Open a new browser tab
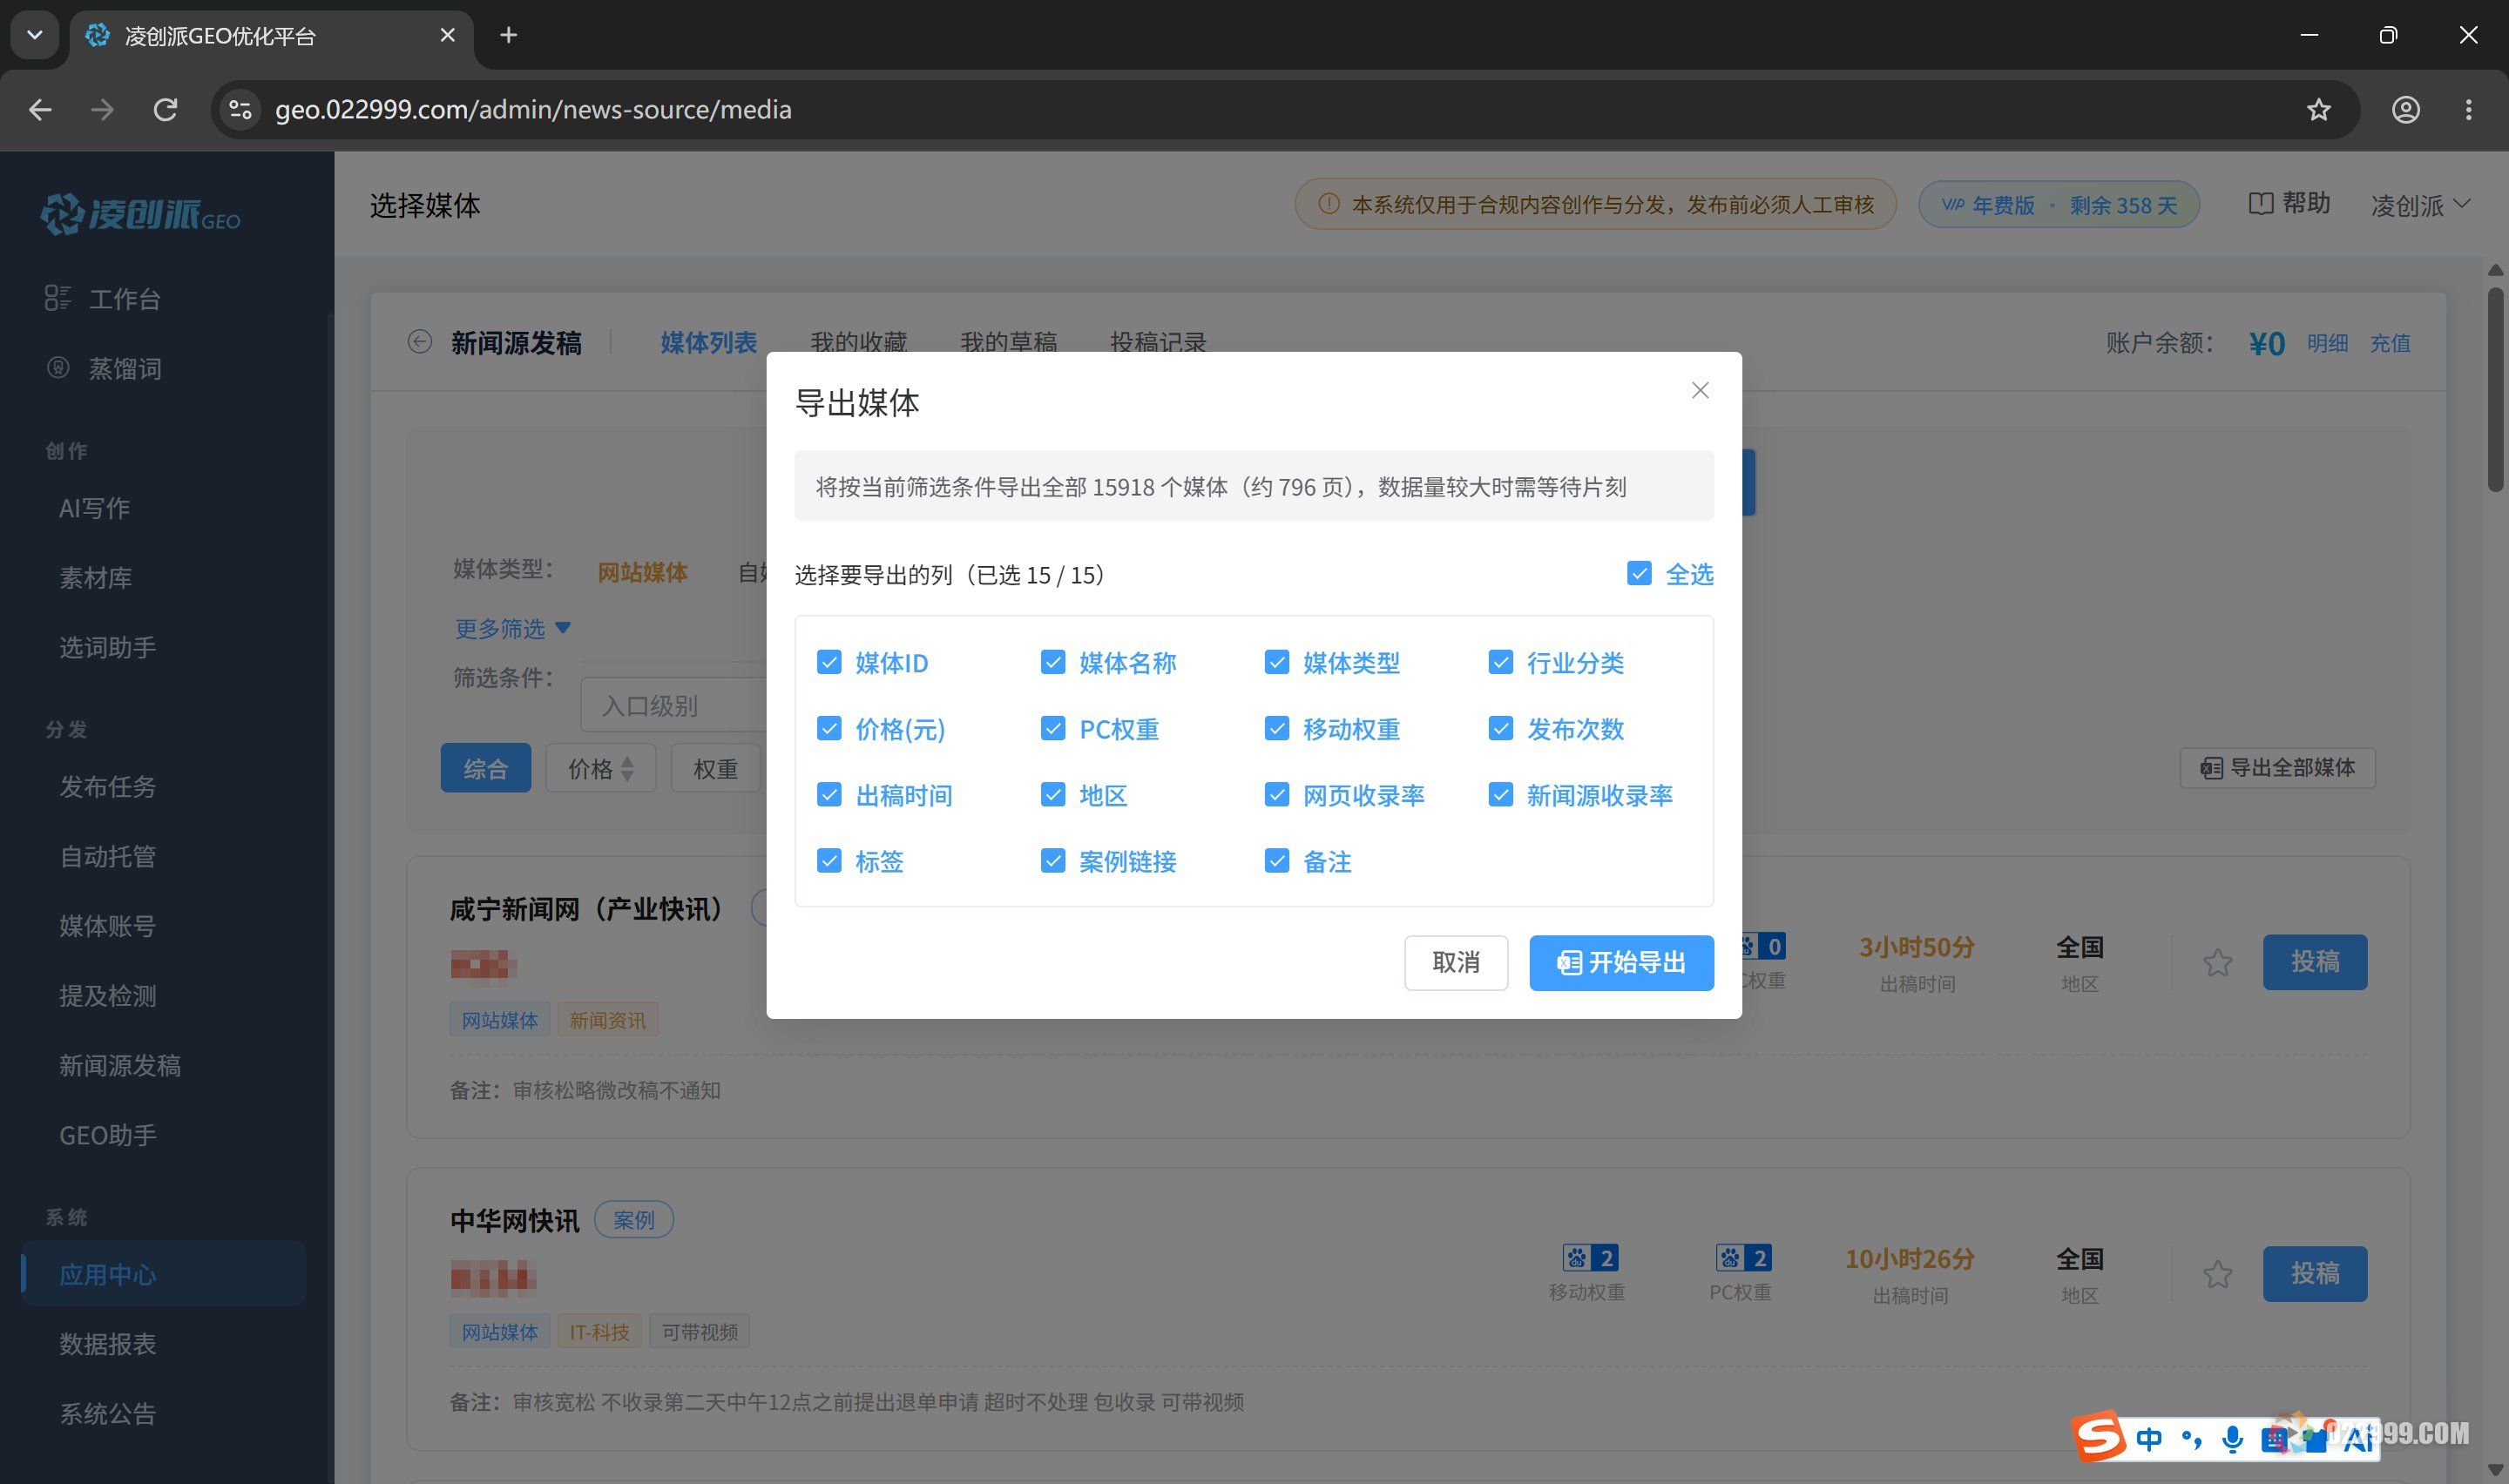The image size is (2509, 1484). tap(508, 35)
